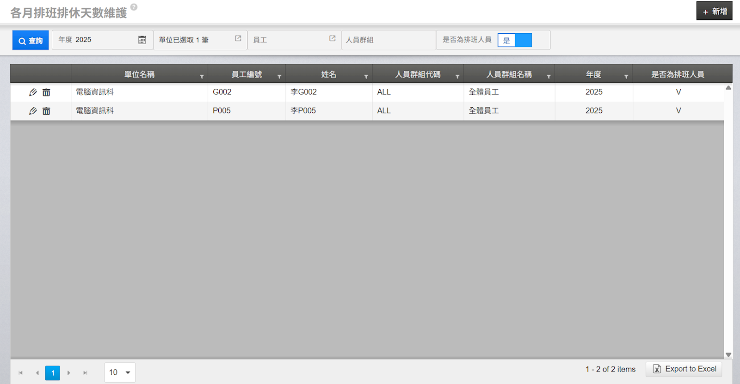Sort by 年度 column header

593,74
